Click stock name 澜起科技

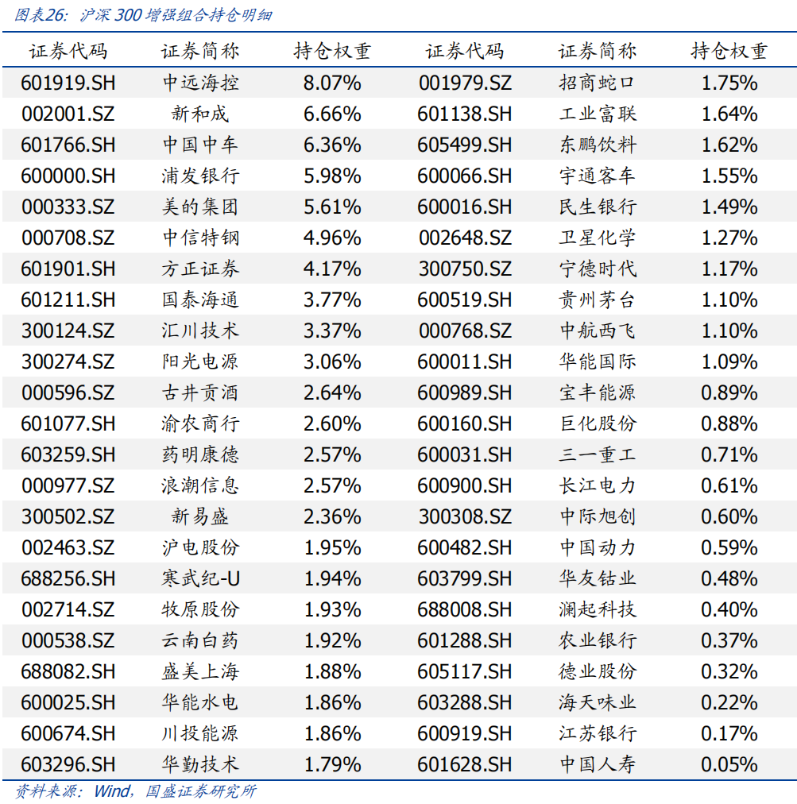click(598, 609)
